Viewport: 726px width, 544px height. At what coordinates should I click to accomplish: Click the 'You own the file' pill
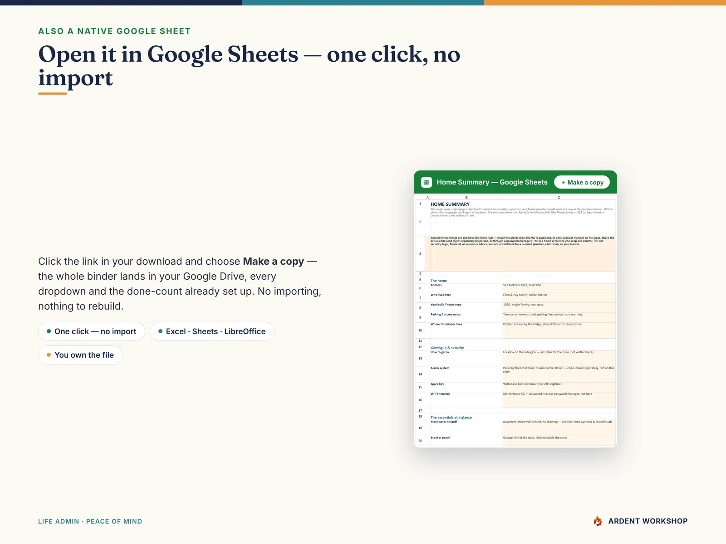click(80, 355)
